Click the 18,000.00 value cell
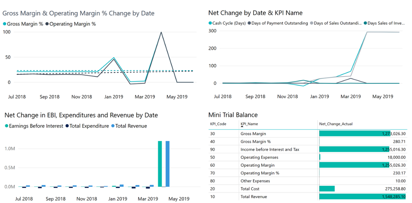Viewport: 412px width, 203px height. 362,157
